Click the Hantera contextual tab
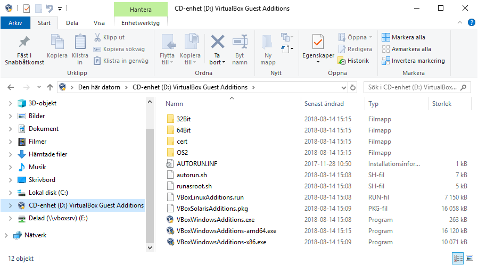The image size is (478, 265). (141, 10)
